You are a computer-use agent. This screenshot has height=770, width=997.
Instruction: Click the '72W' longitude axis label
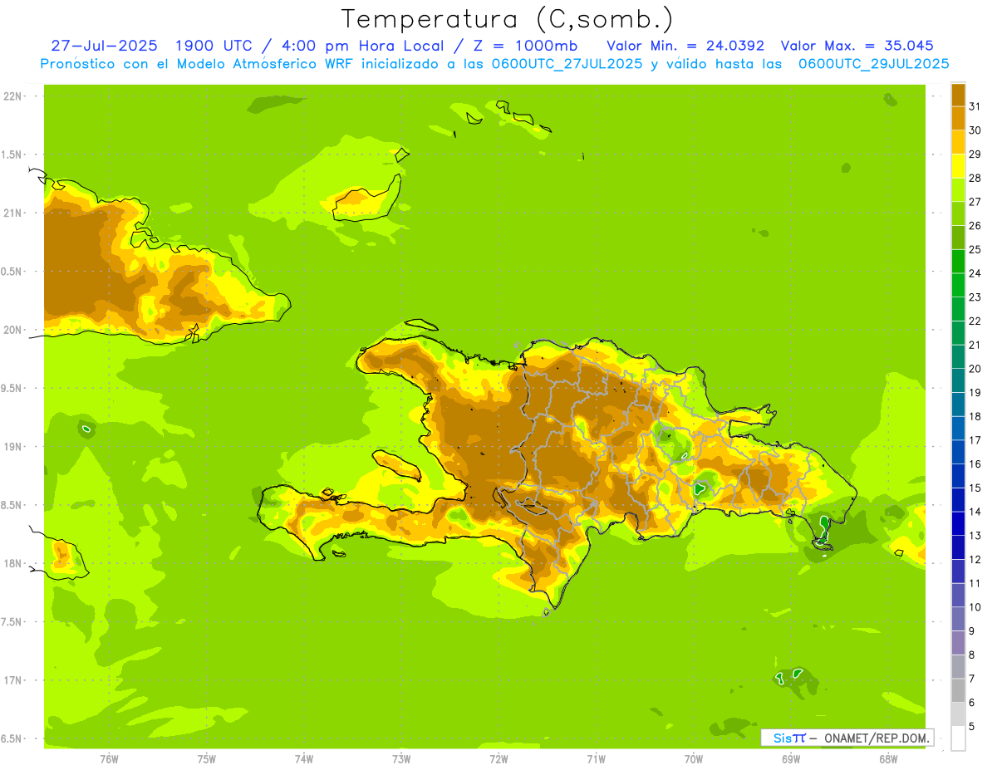498,758
